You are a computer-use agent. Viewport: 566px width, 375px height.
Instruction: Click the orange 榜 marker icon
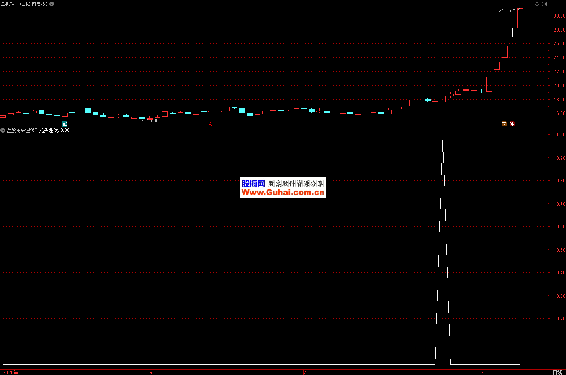point(504,124)
